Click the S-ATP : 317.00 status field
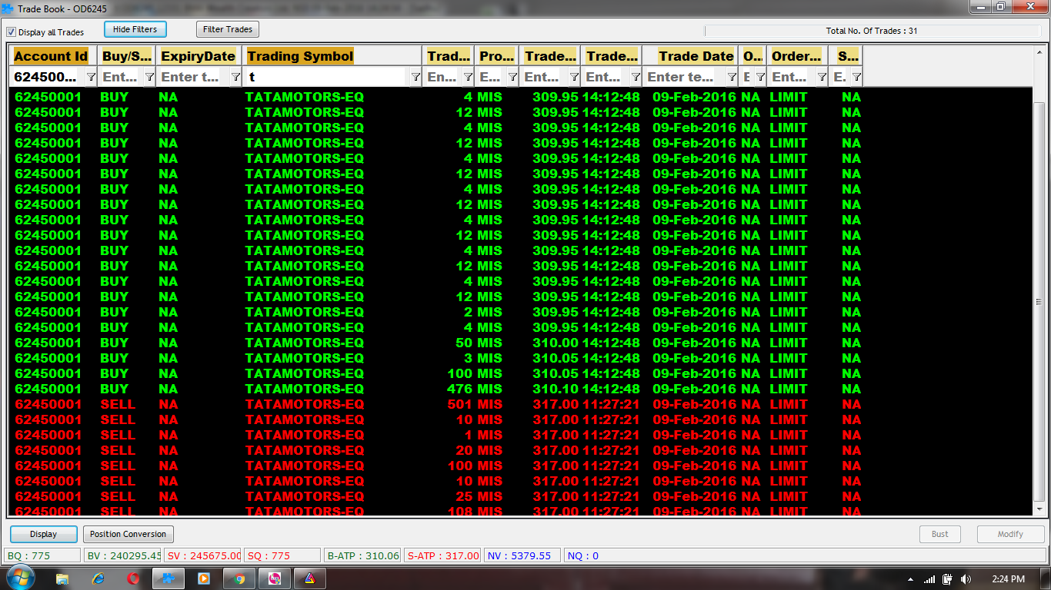Viewport: 1051px width, 590px height. pyautogui.click(x=442, y=555)
